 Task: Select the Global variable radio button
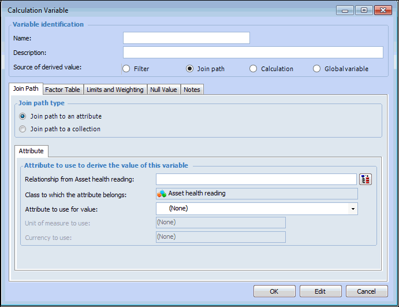317,69
